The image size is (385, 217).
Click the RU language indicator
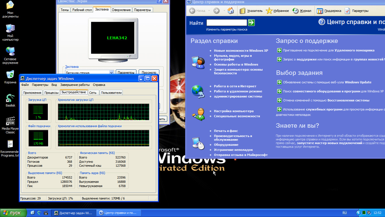(345, 213)
